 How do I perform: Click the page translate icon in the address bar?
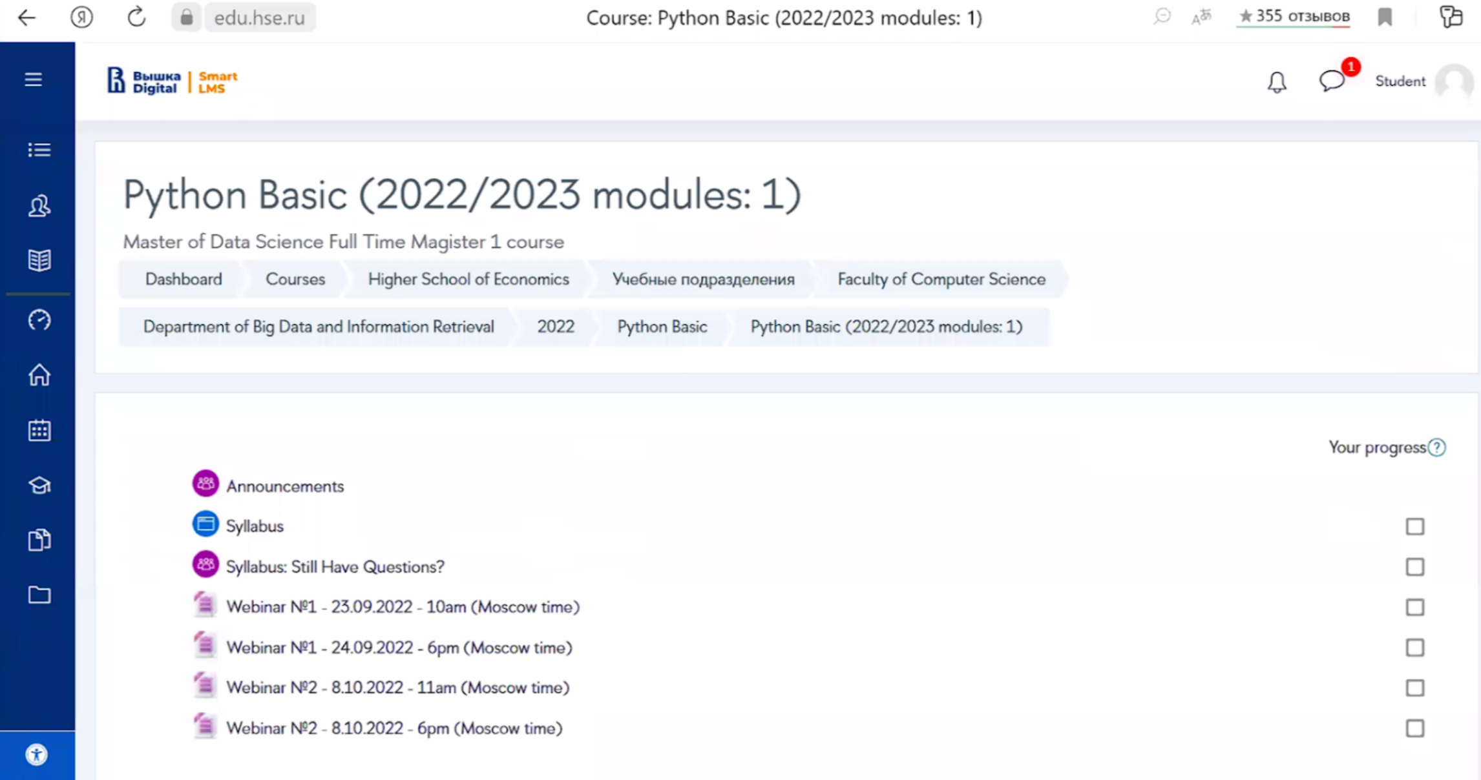coord(1201,17)
